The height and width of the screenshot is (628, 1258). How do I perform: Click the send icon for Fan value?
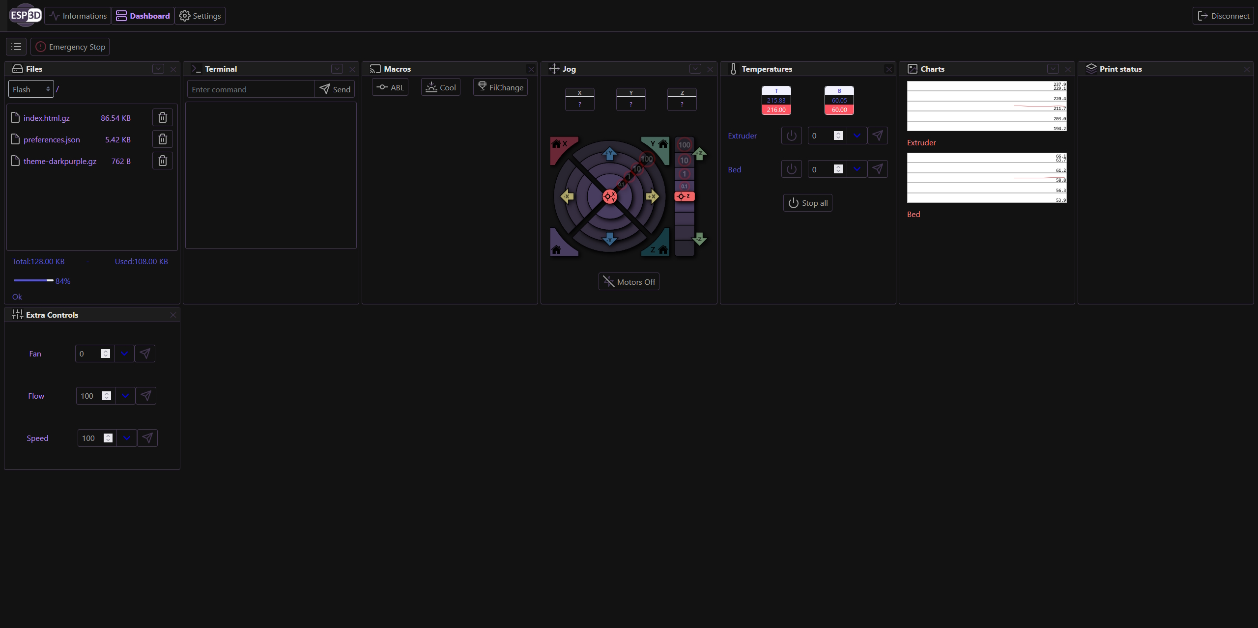point(145,354)
